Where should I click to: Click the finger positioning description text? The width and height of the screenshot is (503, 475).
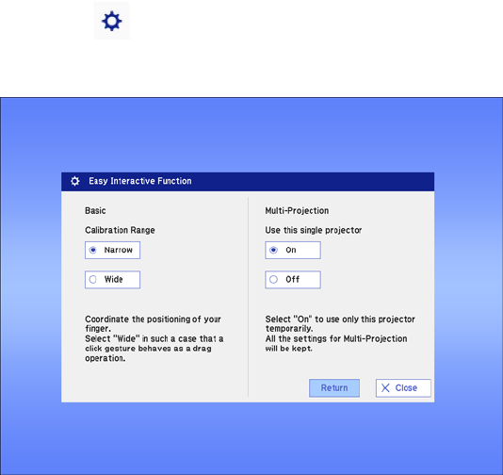tap(154, 338)
